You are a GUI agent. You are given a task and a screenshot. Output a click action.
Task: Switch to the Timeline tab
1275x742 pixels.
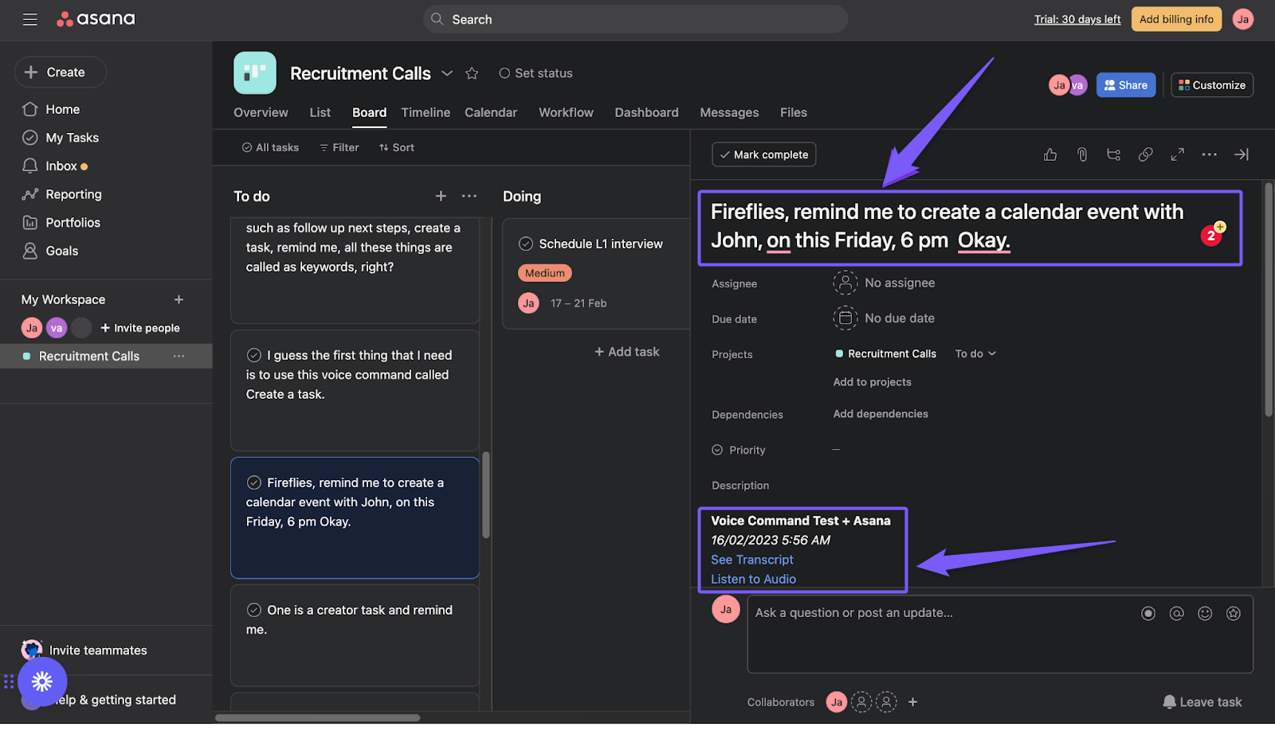426,112
